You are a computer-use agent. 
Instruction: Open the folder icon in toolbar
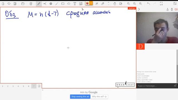tap(23, 4)
